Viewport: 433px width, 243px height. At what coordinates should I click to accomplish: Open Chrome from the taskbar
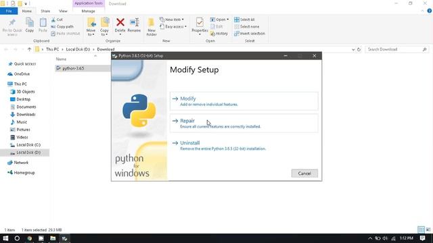point(29,238)
